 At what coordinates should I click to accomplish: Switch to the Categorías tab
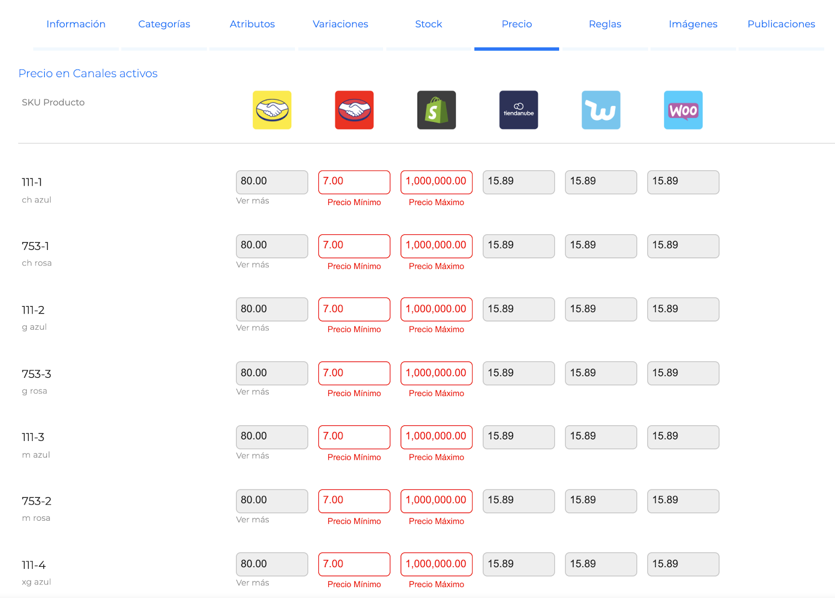(x=164, y=24)
